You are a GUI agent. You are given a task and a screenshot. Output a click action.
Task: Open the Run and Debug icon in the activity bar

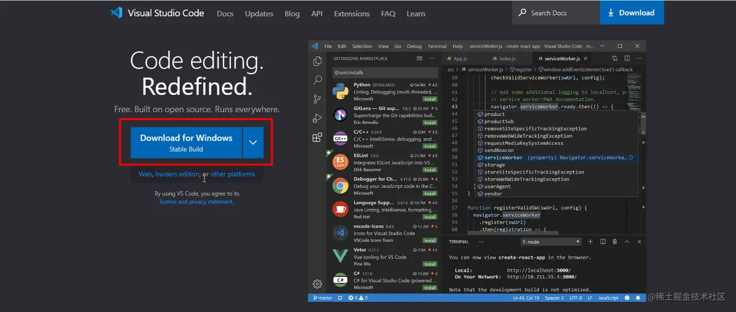pos(317,118)
